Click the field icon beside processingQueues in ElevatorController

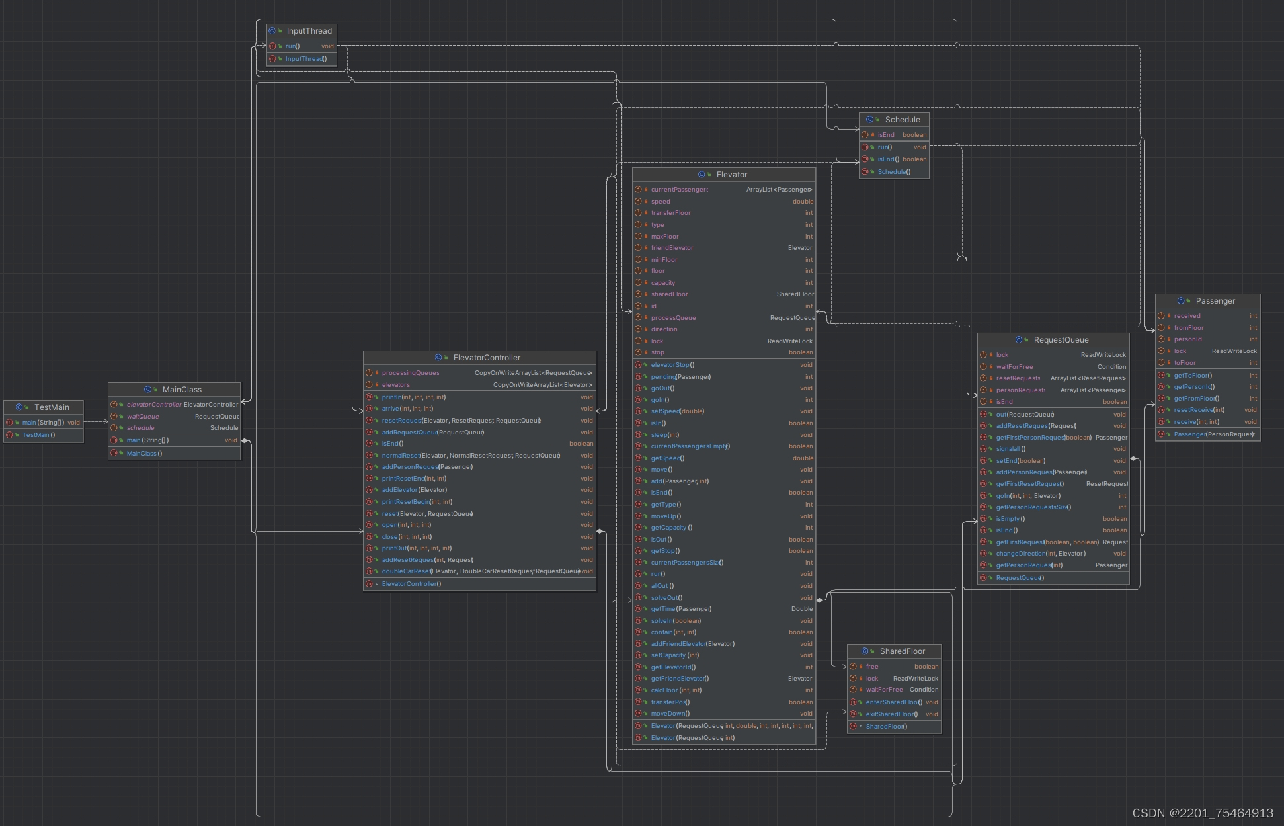(x=369, y=373)
